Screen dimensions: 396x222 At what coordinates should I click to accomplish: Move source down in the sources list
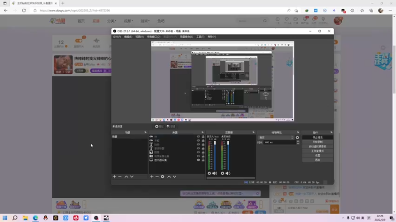click(175, 177)
